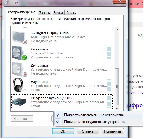
Task: Switch to the Запись tab
Action: [x=45, y=13]
